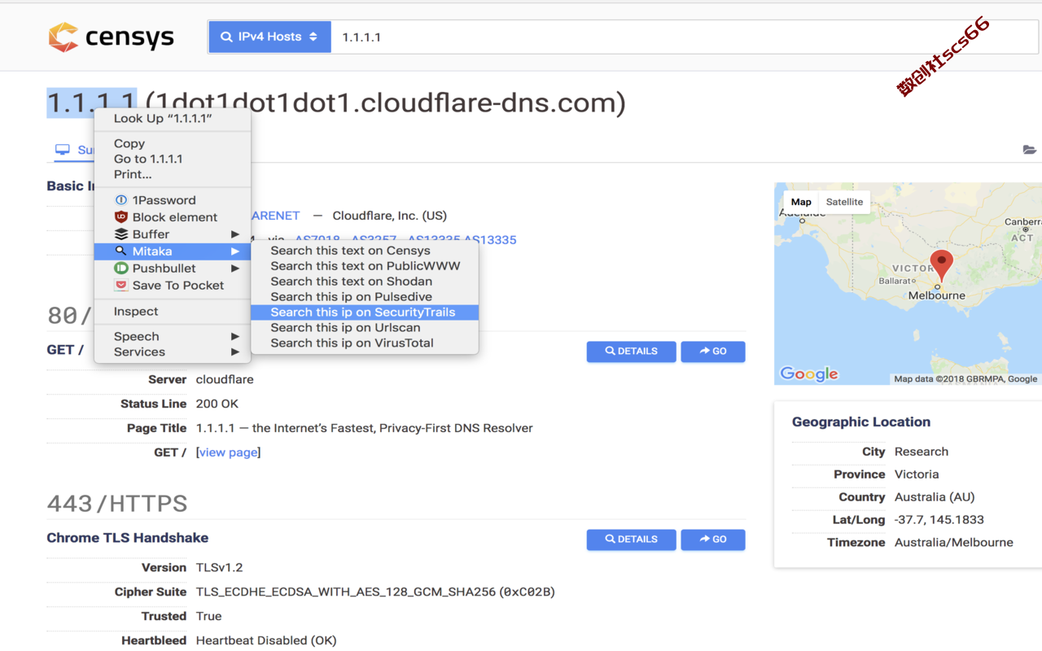Click the Cloudflare, Inc. (US) text
Screen dimensions: 1042x651
coord(390,216)
